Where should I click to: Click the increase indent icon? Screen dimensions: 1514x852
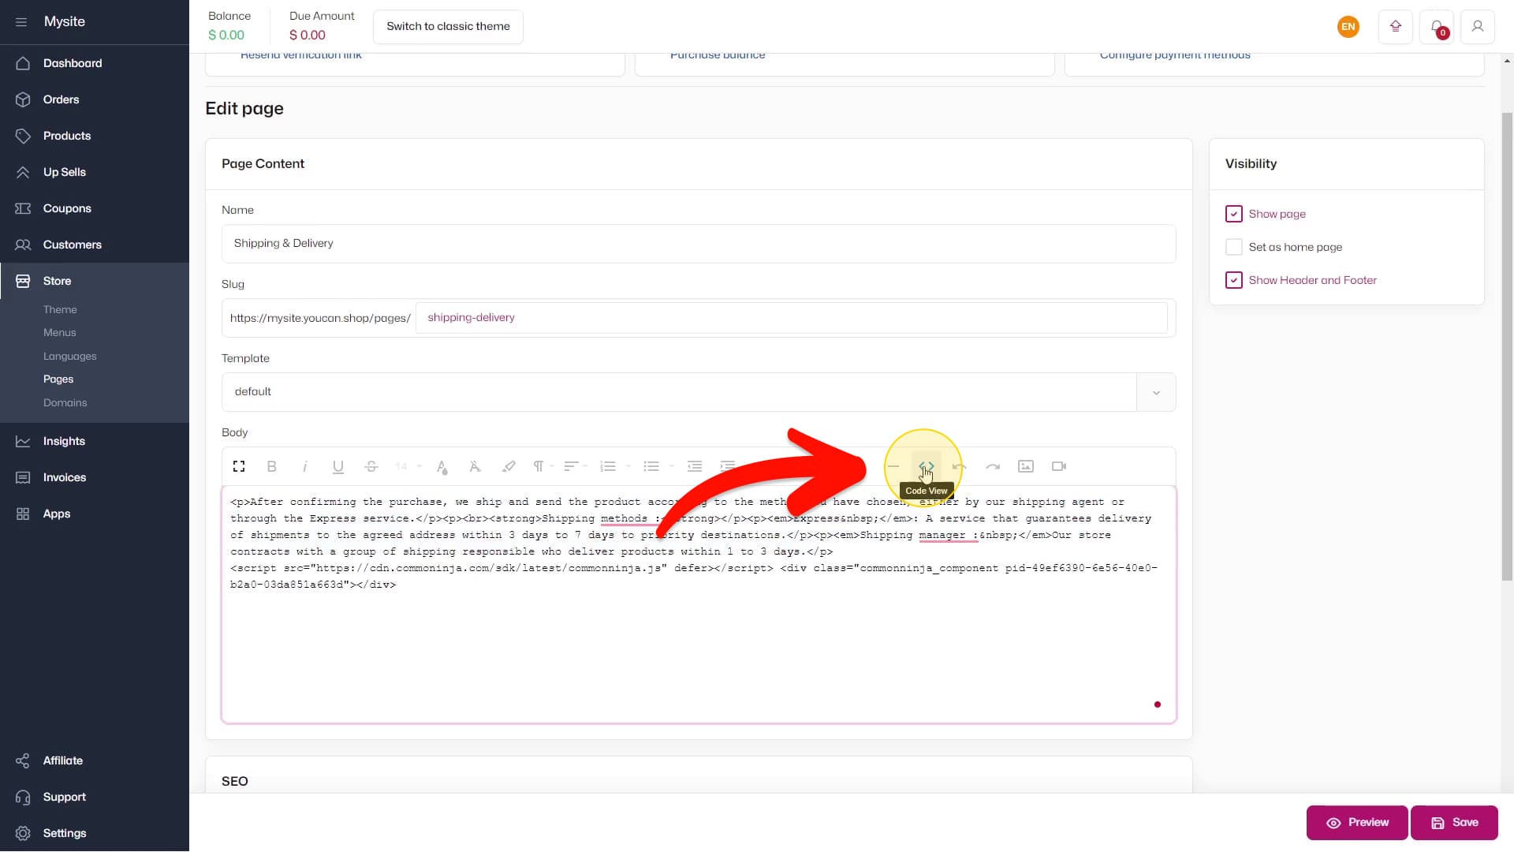728,466
